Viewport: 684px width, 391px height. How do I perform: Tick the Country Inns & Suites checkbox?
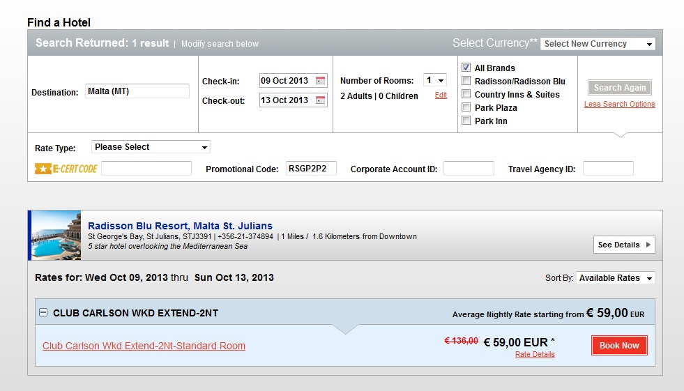[466, 94]
